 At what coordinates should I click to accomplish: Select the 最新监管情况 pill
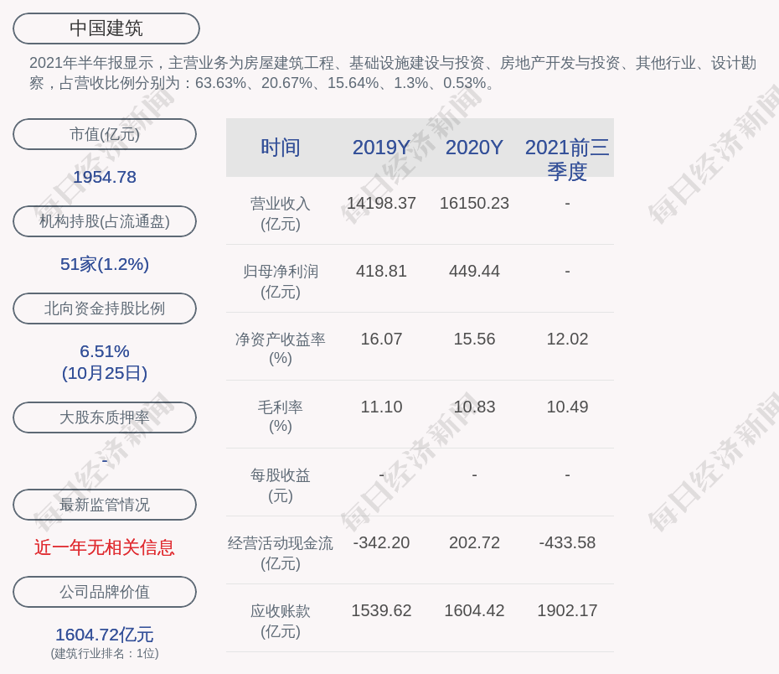click(x=105, y=505)
